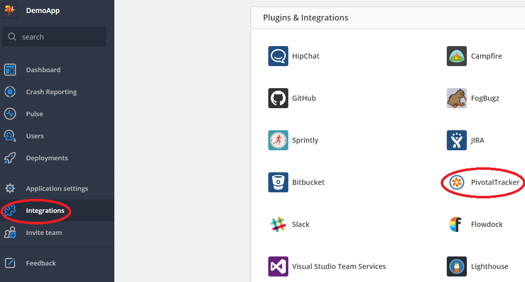Screen dimensions: 525x282
Task: Click the GitHub octocat icon
Action: pos(278,98)
